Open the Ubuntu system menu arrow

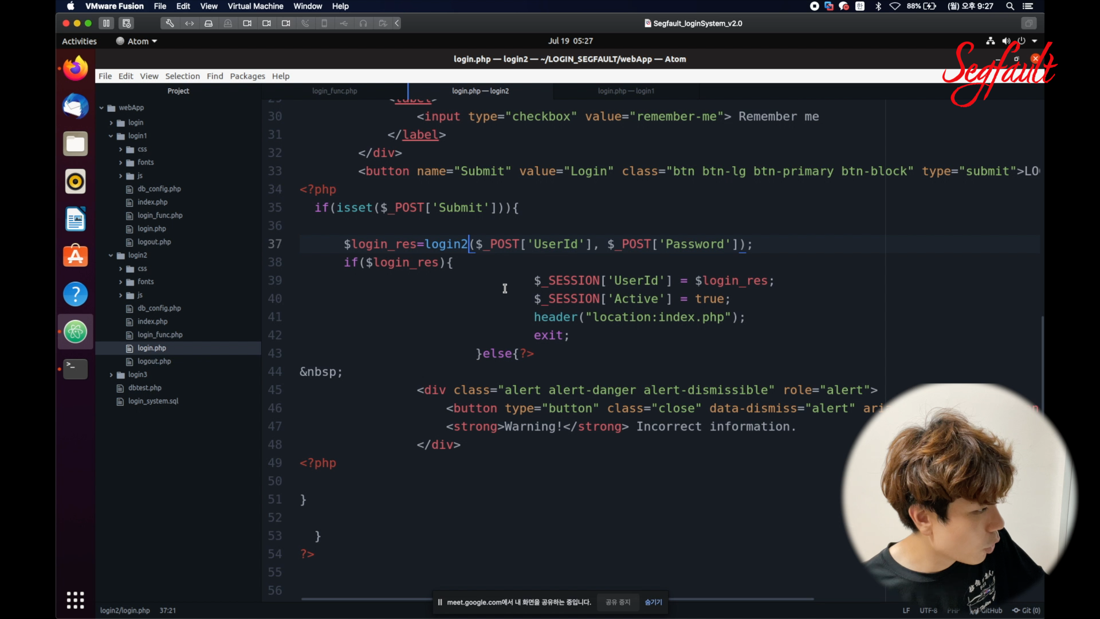tap(1035, 41)
